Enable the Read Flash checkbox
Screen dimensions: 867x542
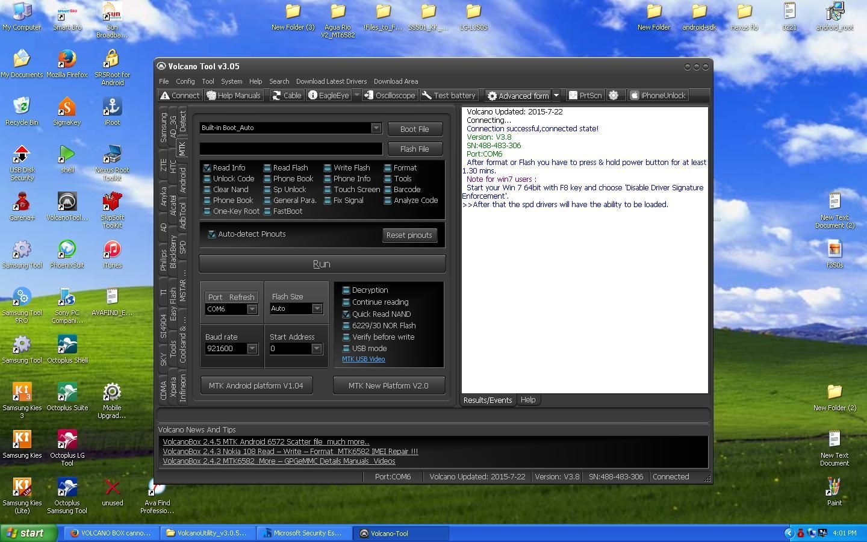(x=267, y=168)
